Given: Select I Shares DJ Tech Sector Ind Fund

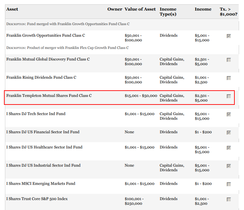Looking at the screenshot, I should [x=36, y=114].
